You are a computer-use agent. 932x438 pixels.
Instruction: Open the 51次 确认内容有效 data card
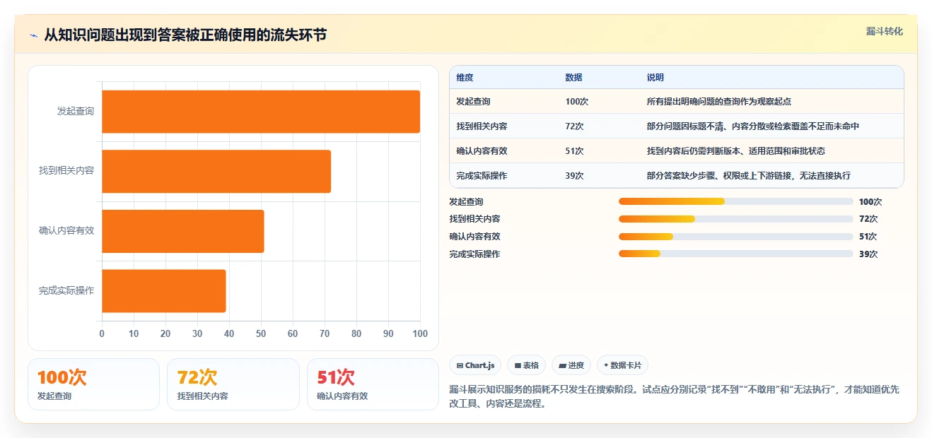(373, 384)
